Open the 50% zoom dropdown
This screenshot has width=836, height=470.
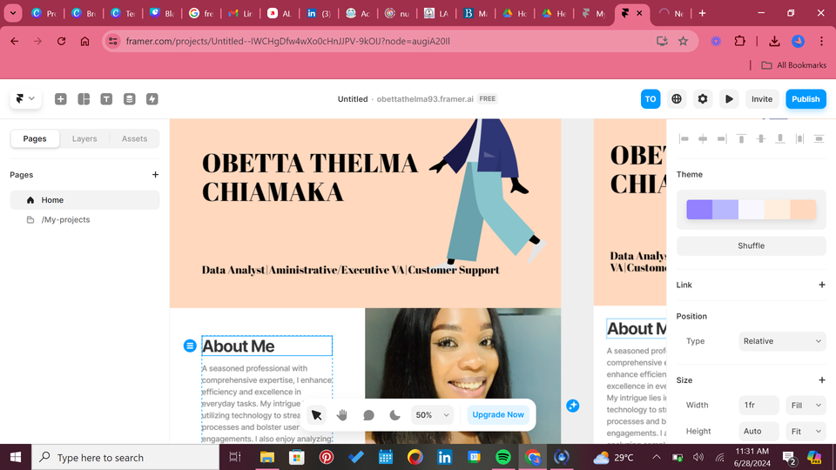point(432,415)
